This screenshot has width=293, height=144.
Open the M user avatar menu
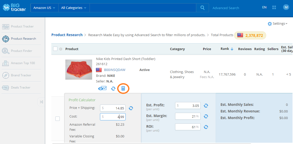click(286, 7)
